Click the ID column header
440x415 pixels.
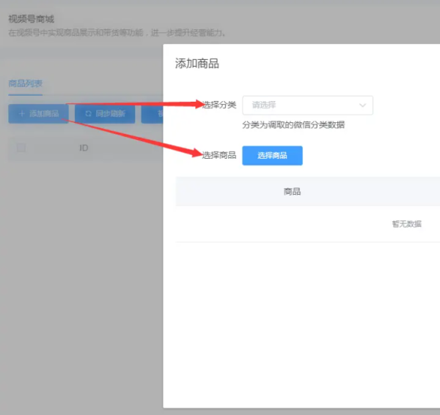(84, 148)
